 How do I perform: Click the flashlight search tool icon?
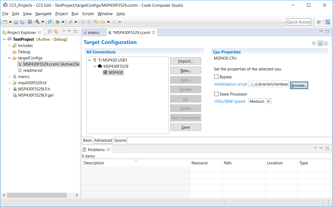tap(70, 22)
